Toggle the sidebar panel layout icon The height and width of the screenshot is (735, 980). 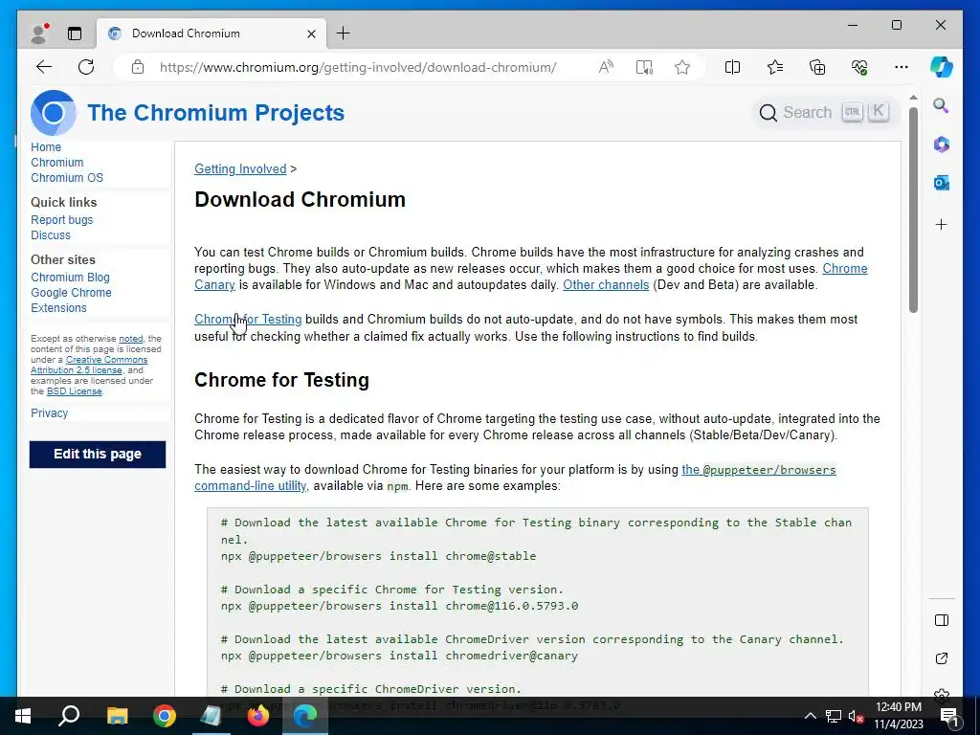942,620
